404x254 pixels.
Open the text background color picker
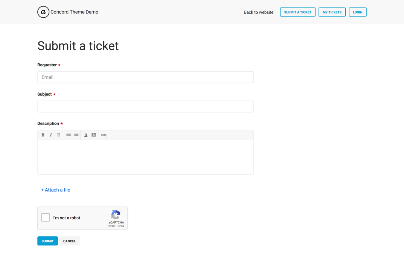94,135
